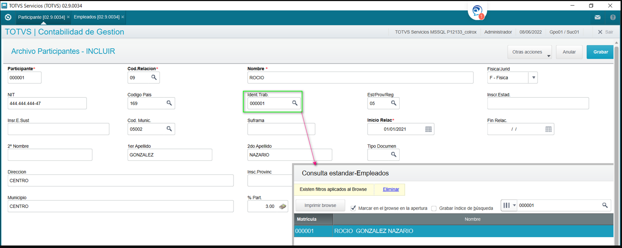Image resolution: width=622 pixels, height=248 pixels.
Task: Click TOTVS Servicios MSSQL P12133_colrox label
Action: click(x=436, y=32)
